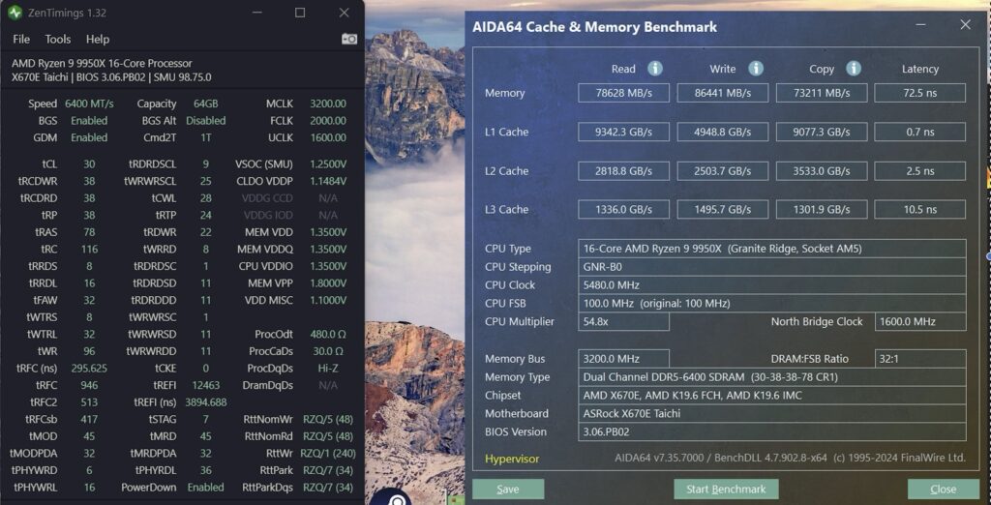Screen dimensions: 991x505
Task: Open the File menu in ZenTimings
Action: (21, 40)
